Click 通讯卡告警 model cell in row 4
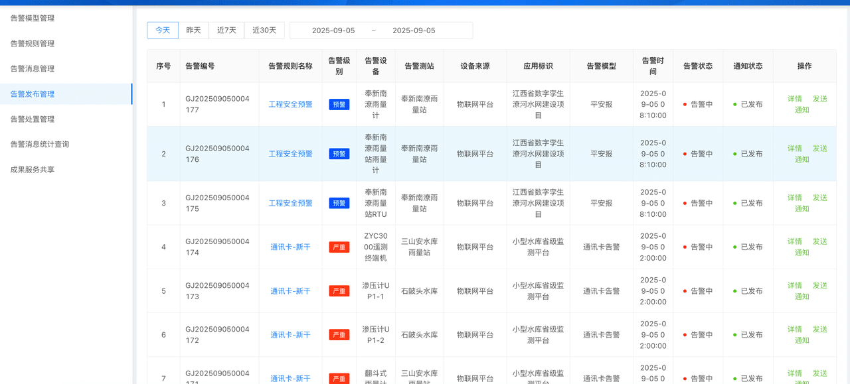850x384 pixels. (601, 247)
